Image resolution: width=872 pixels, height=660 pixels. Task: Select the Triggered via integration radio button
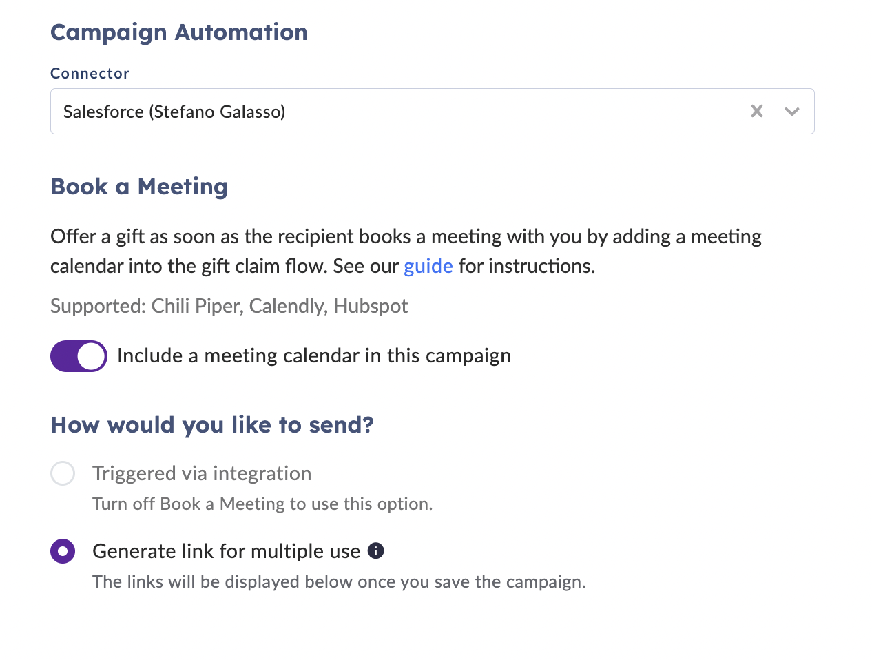[x=63, y=473]
